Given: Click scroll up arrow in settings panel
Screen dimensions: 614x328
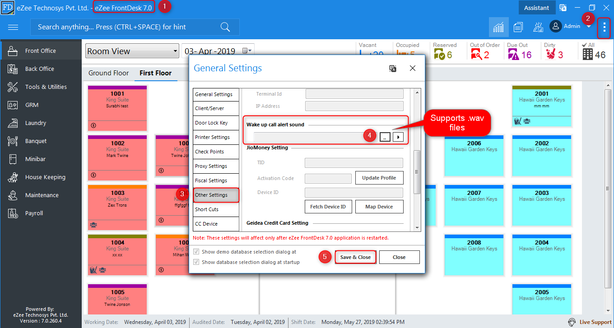Looking at the screenshot, I should (x=417, y=92).
